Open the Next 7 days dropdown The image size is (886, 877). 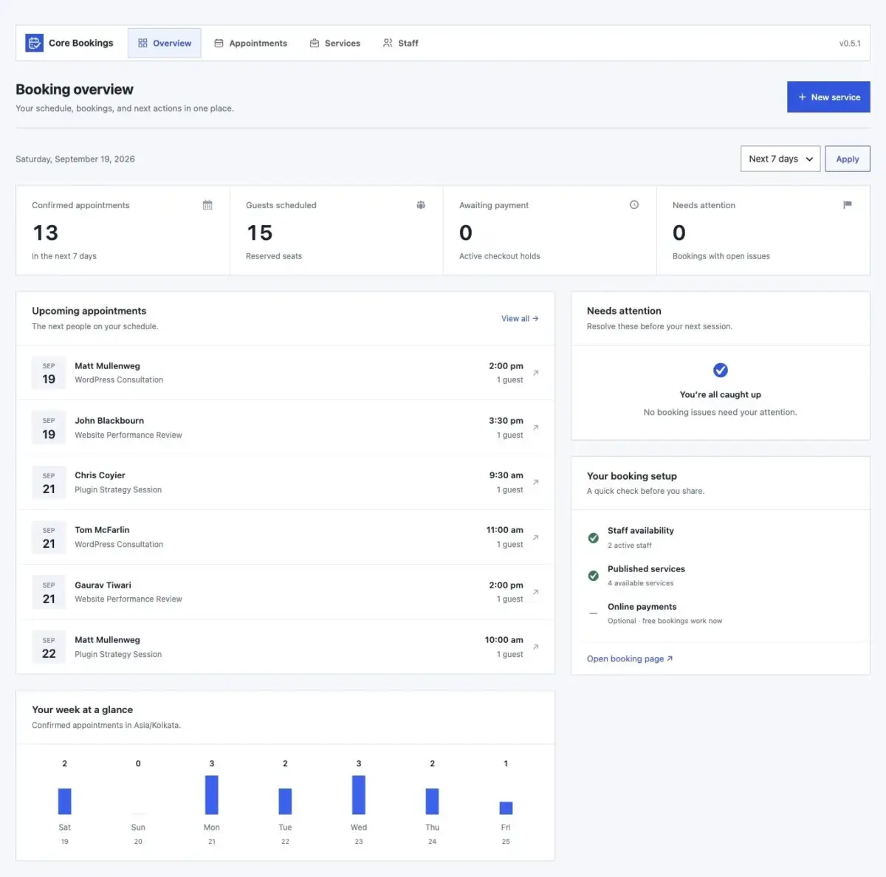780,159
